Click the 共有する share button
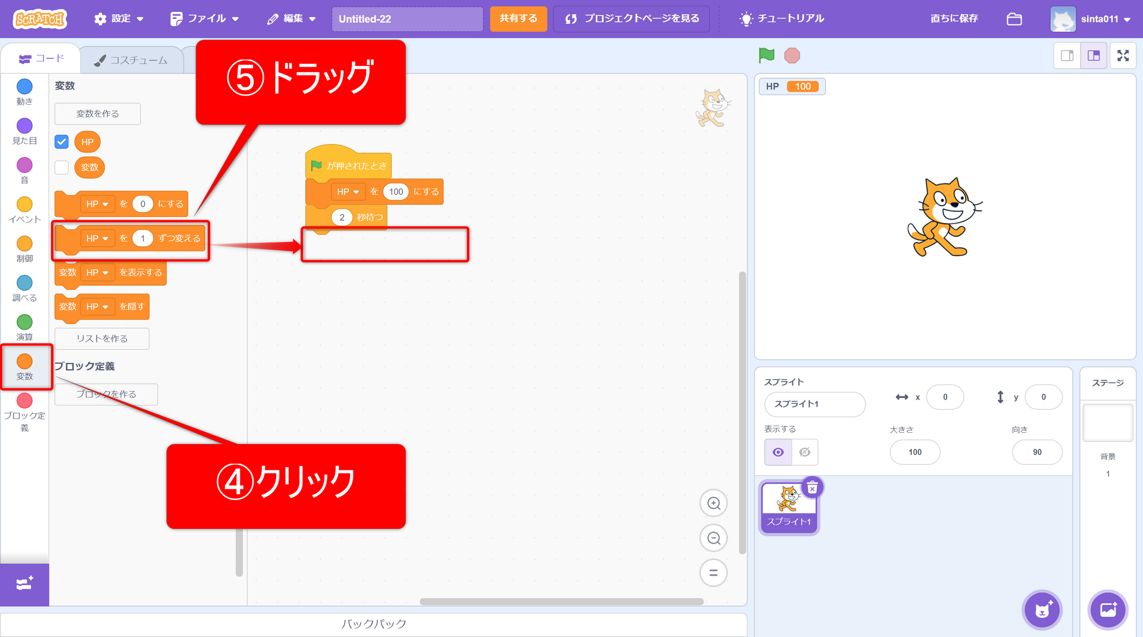1143x637 pixels. [518, 19]
